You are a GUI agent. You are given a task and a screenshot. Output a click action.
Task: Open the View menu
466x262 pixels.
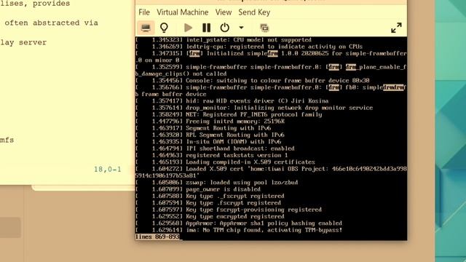(x=224, y=12)
